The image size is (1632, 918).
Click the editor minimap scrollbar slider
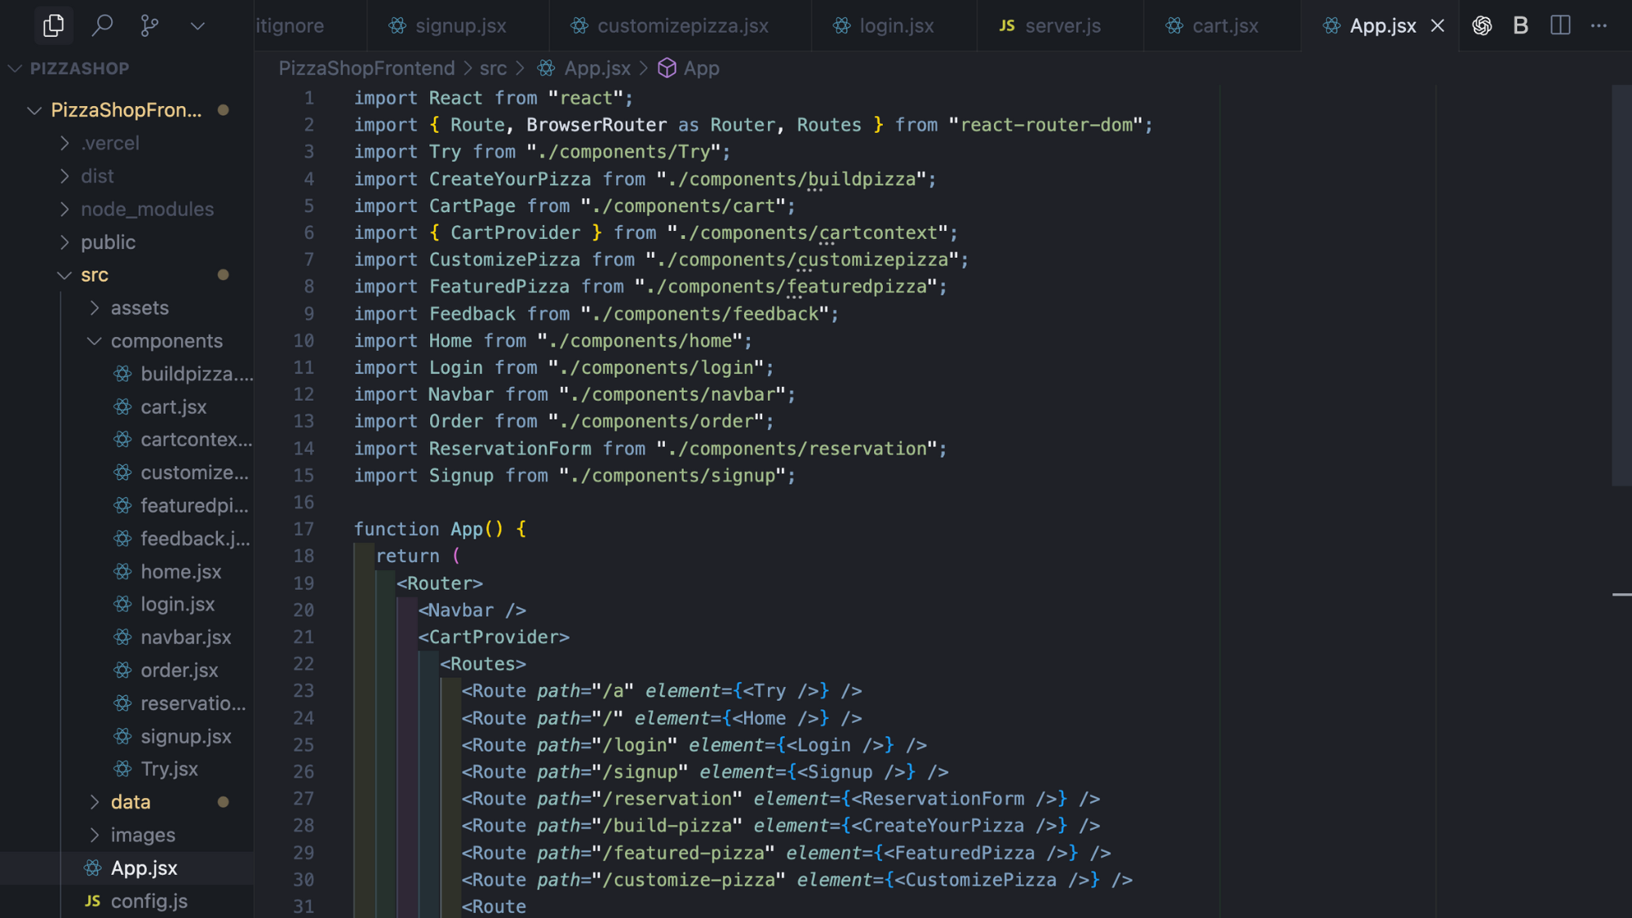click(1621, 285)
